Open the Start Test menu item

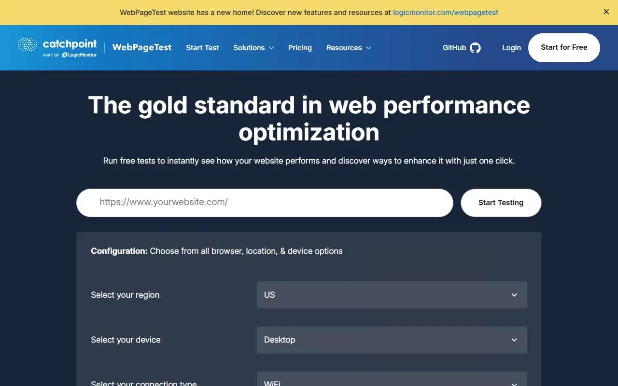point(202,48)
